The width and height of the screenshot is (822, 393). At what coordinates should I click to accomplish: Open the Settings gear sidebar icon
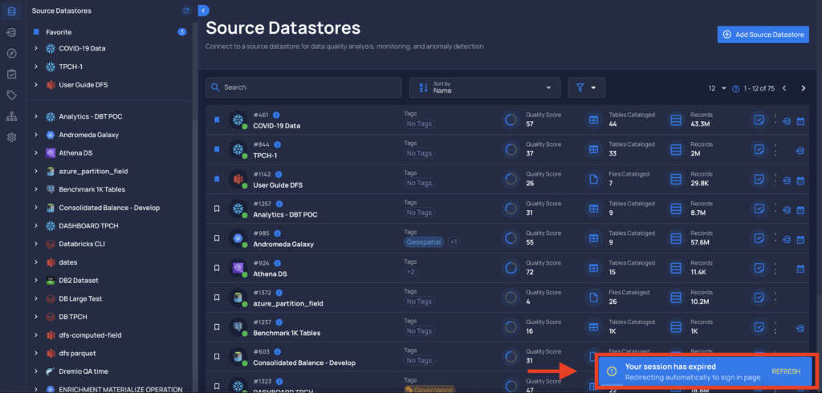[x=11, y=137]
